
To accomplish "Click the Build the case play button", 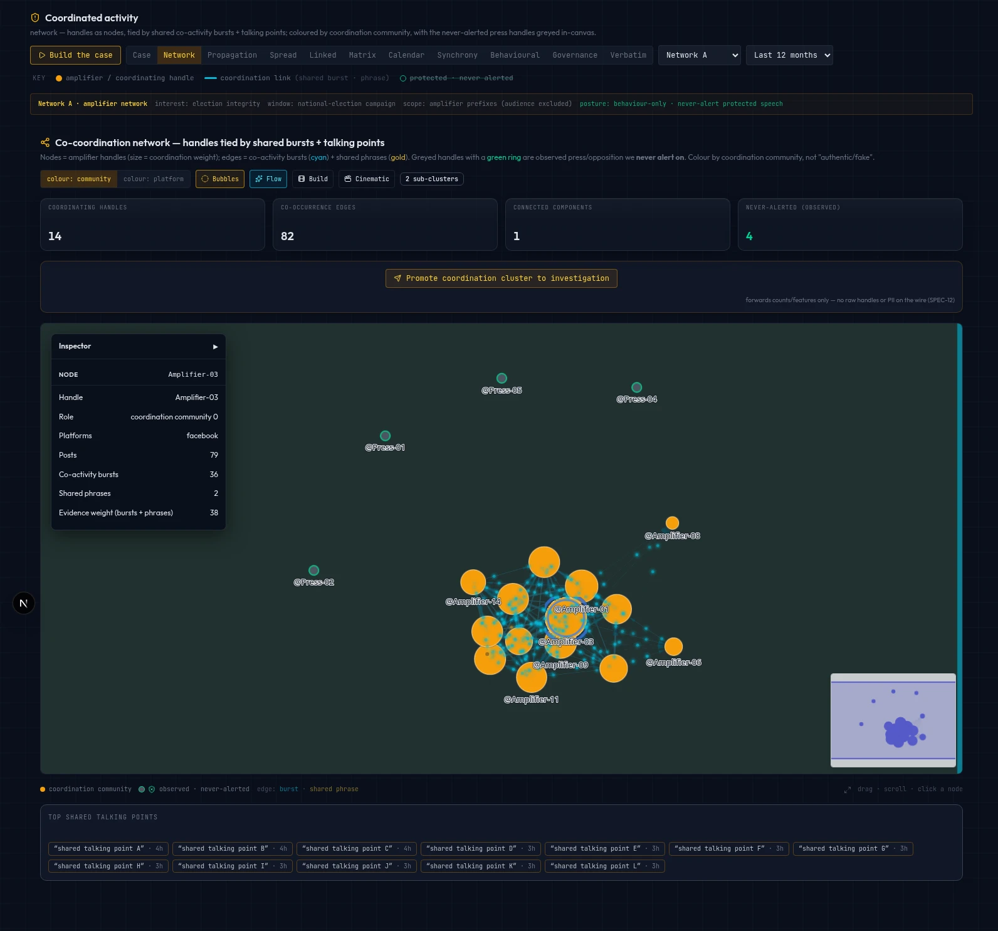I will [75, 55].
